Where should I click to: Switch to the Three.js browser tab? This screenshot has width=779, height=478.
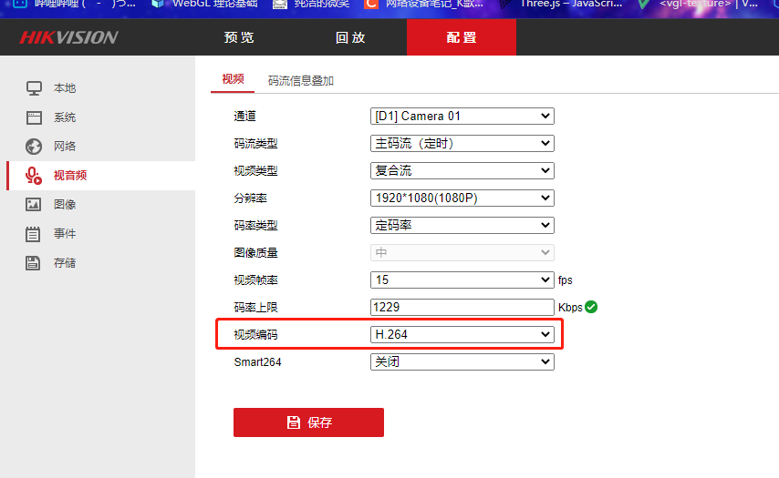(561, 4)
